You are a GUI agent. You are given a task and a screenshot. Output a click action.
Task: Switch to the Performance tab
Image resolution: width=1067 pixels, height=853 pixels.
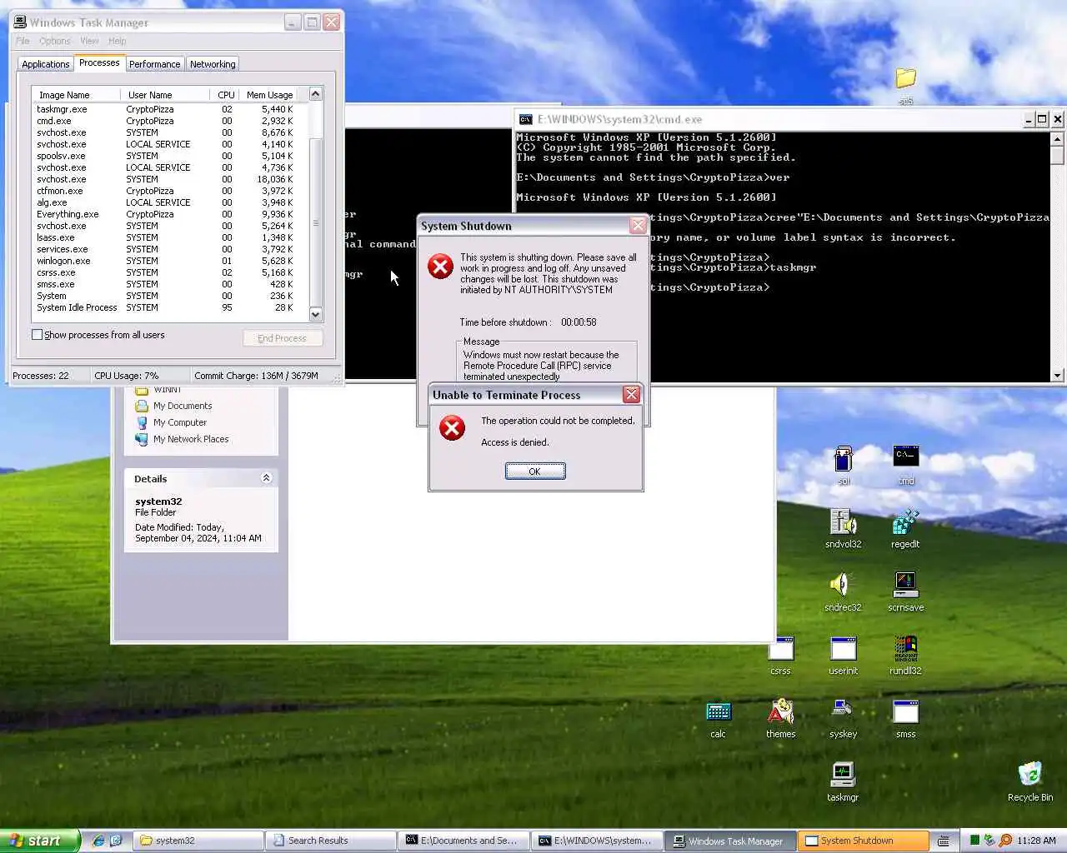[x=154, y=64]
